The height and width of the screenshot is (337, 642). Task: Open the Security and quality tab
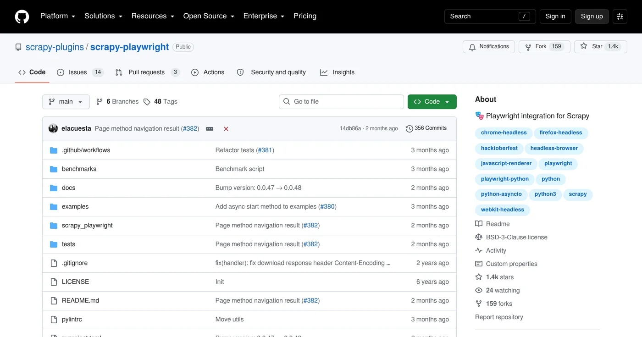point(271,72)
